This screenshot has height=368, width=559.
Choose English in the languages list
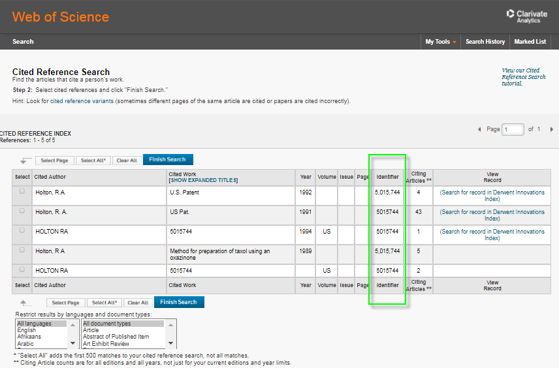point(27,330)
